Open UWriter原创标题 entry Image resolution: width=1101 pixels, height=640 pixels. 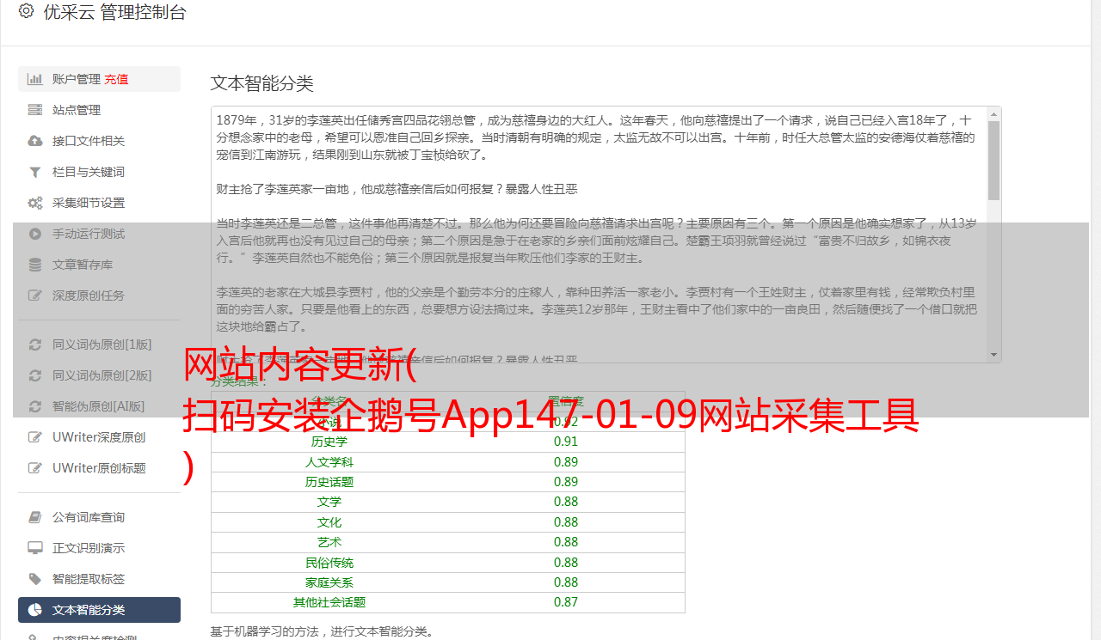coord(99,468)
